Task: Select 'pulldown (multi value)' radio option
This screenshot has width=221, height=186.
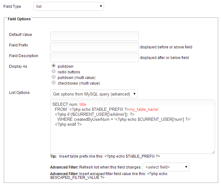Action: click(x=54, y=77)
